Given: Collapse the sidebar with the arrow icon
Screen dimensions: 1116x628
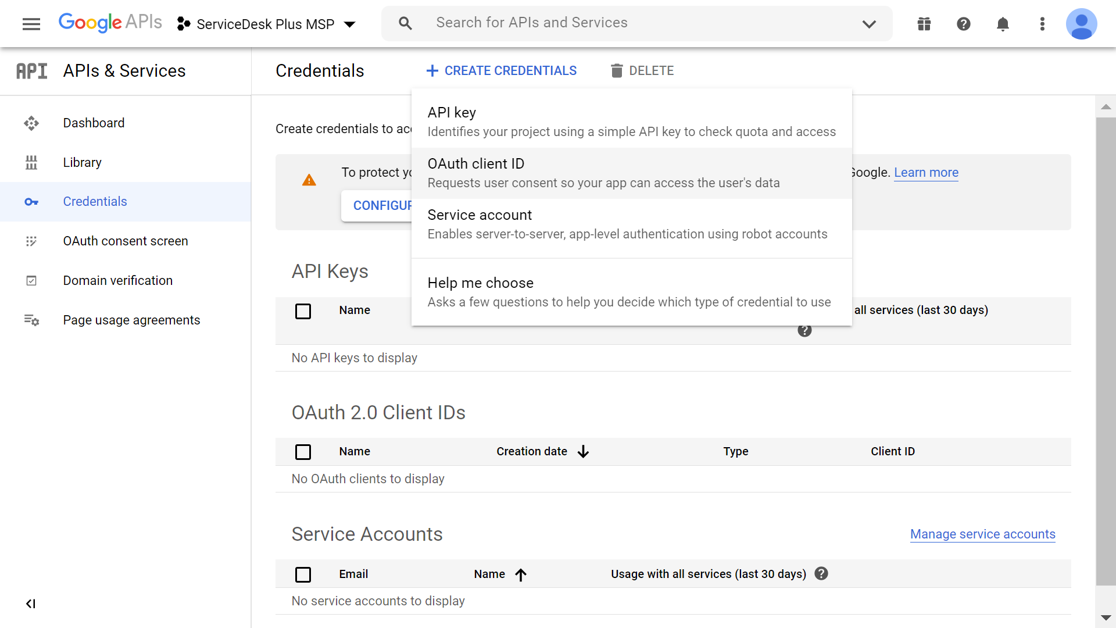Looking at the screenshot, I should click(31, 604).
